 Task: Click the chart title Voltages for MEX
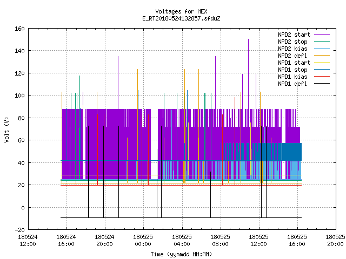181,11
